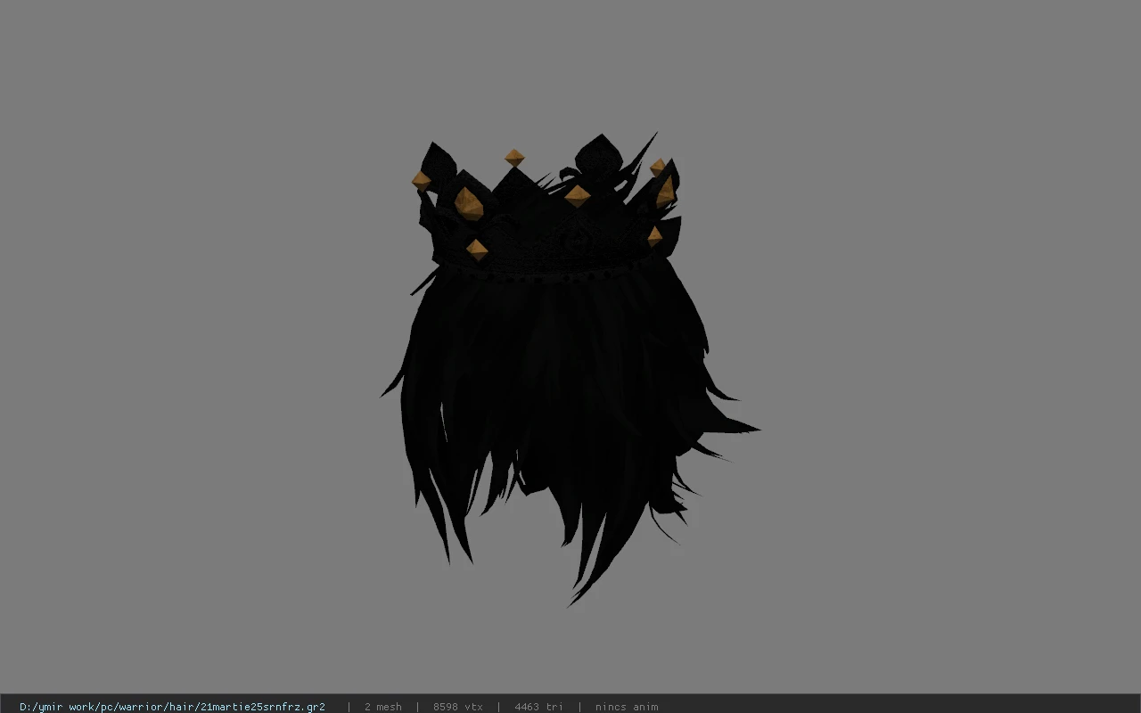This screenshot has width=1141, height=713.
Task: Click the file path ending in 21martie25srnfrz.gr2
Action: click(x=172, y=707)
